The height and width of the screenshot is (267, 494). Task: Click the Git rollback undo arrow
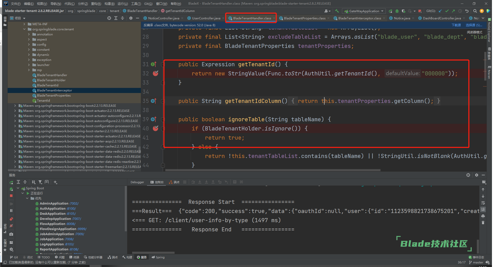click(467, 11)
